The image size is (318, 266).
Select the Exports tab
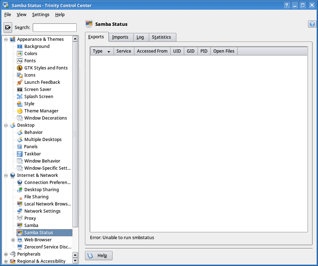tap(96, 37)
